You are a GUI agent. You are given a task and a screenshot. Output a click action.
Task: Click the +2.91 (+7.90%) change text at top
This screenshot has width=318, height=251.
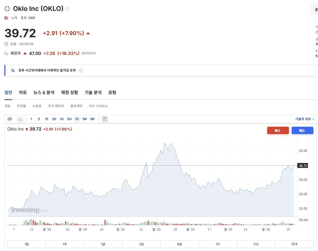point(64,33)
